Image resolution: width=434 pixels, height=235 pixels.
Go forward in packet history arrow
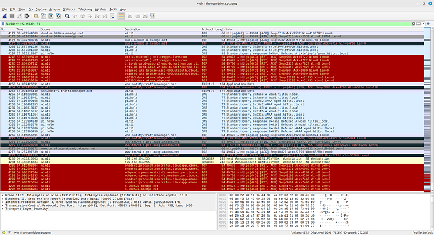pyautogui.click(x=82, y=16)
